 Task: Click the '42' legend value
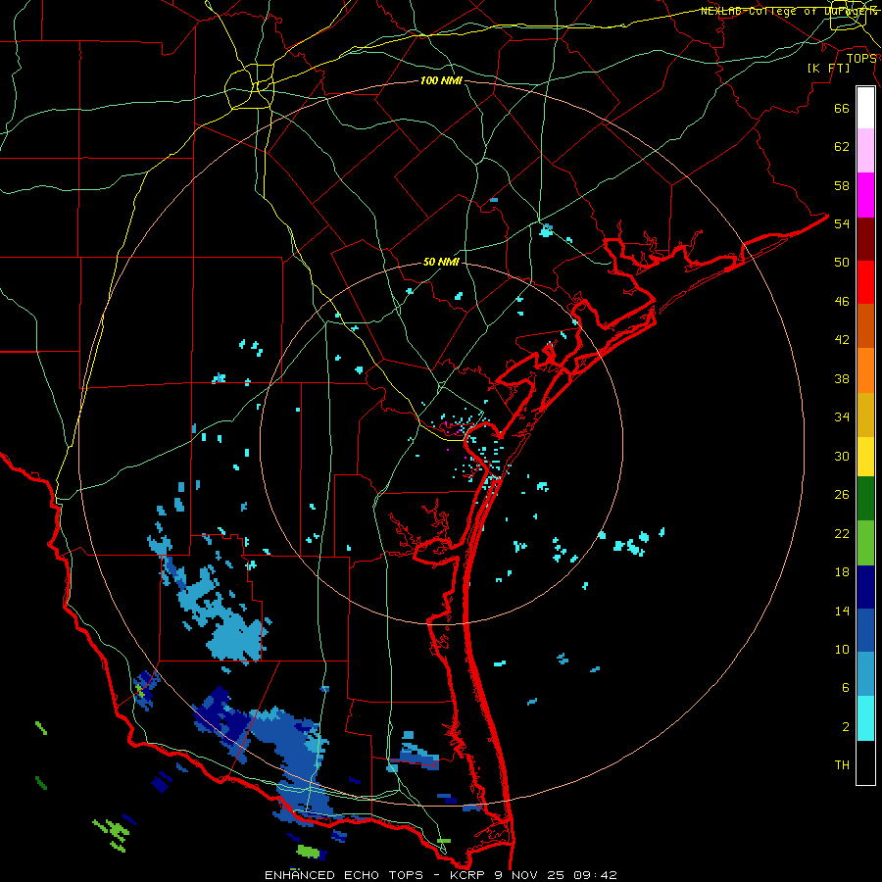point(842,340)
